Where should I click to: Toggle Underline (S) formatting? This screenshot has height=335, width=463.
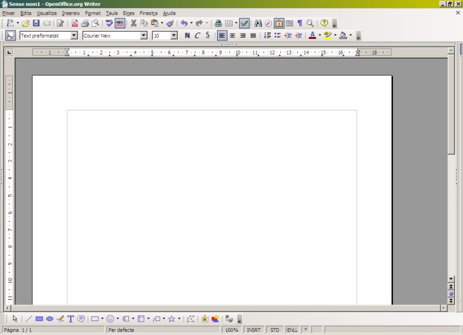point(208,36)
